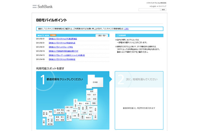
Task: Select 滋賀 prefecture tile
Action: point(74,111)
